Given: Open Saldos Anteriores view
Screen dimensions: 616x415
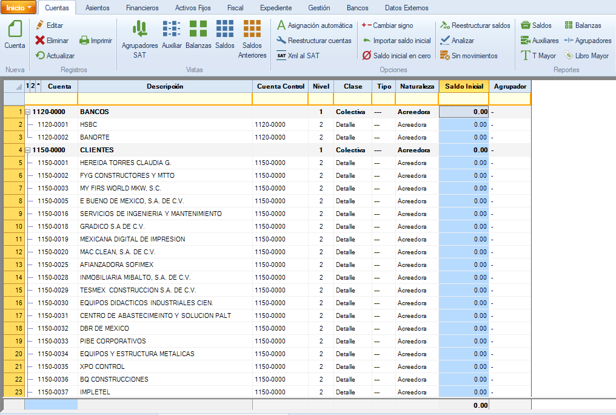Looking at the screenshot, I should (x=252, y=29).
